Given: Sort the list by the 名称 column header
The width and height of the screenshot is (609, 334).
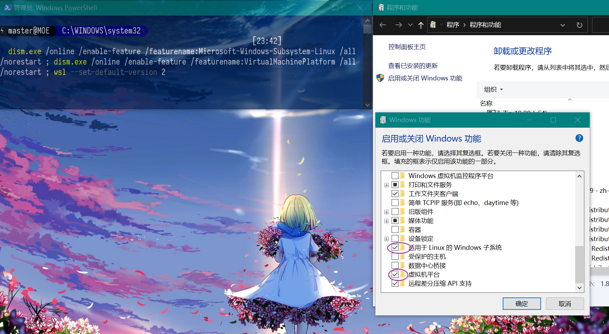Looking at the screenshot, I should pyautogui.click(x=486, y=103).
